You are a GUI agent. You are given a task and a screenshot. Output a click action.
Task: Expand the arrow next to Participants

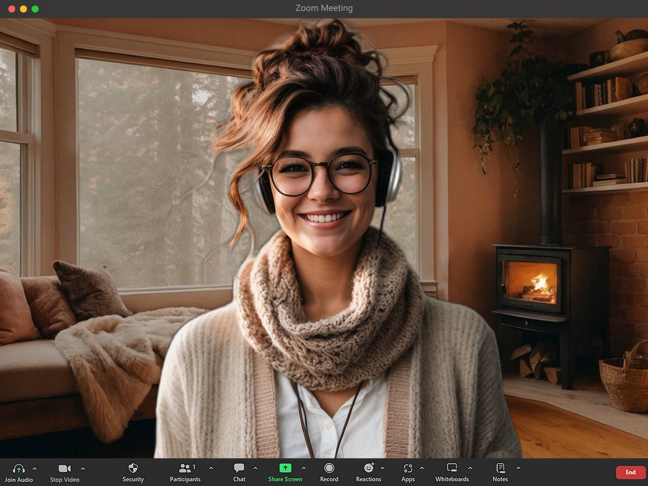211,468
